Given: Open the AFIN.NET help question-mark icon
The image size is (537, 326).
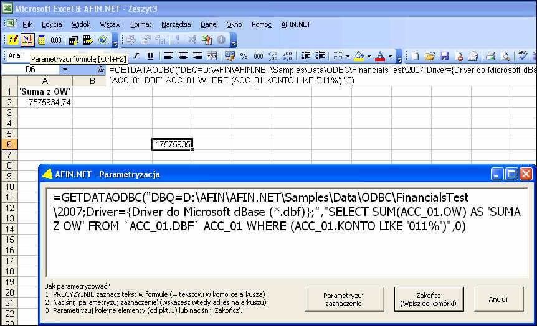Looking at the screenshot, I should point(103,40).
